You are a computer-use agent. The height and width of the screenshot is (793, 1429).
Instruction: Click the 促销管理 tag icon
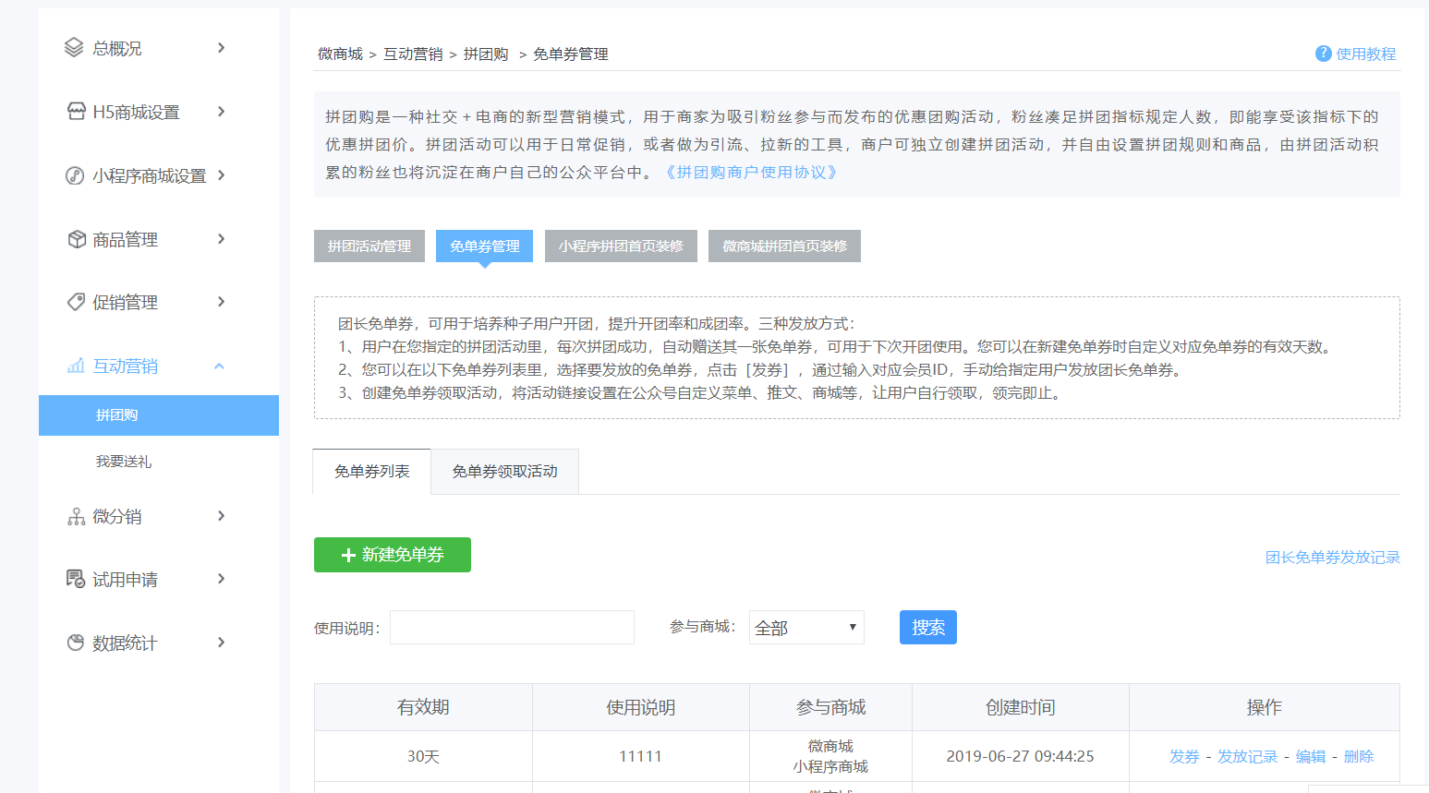76,302
